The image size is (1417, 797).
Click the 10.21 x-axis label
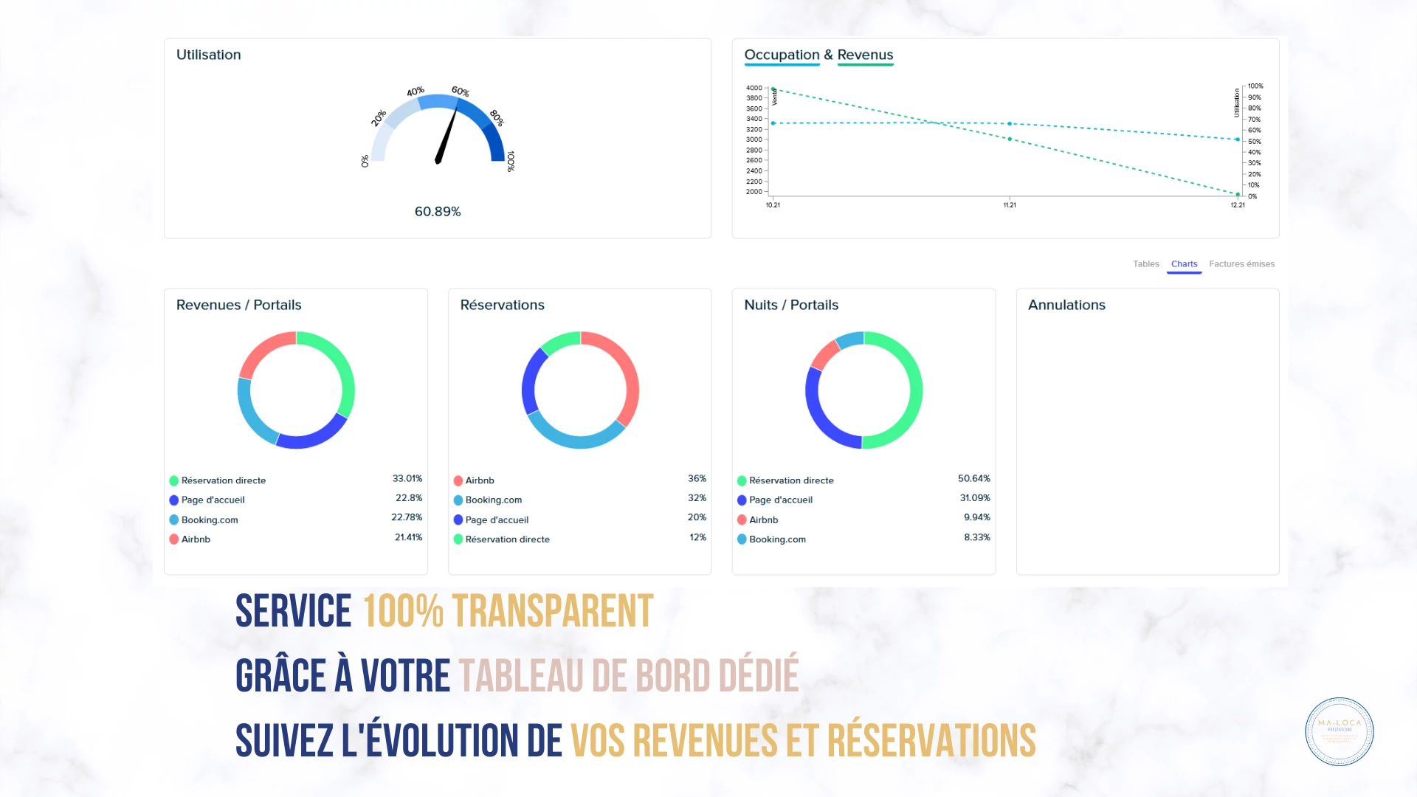point(773,205)
